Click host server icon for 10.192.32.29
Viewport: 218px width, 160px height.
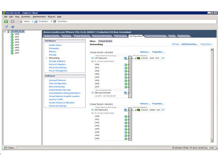(x=8, y=31)
